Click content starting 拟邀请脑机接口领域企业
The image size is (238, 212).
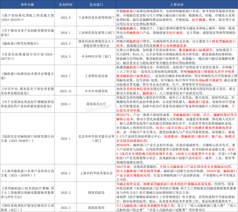click(x=177, y=76)
